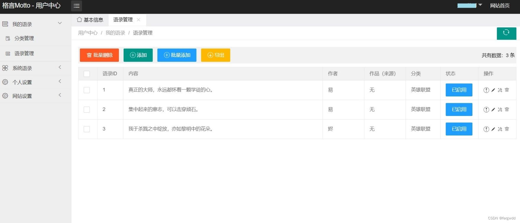
Task: Click the shuffle/move icon for quote 2
Action: [500, 109]
